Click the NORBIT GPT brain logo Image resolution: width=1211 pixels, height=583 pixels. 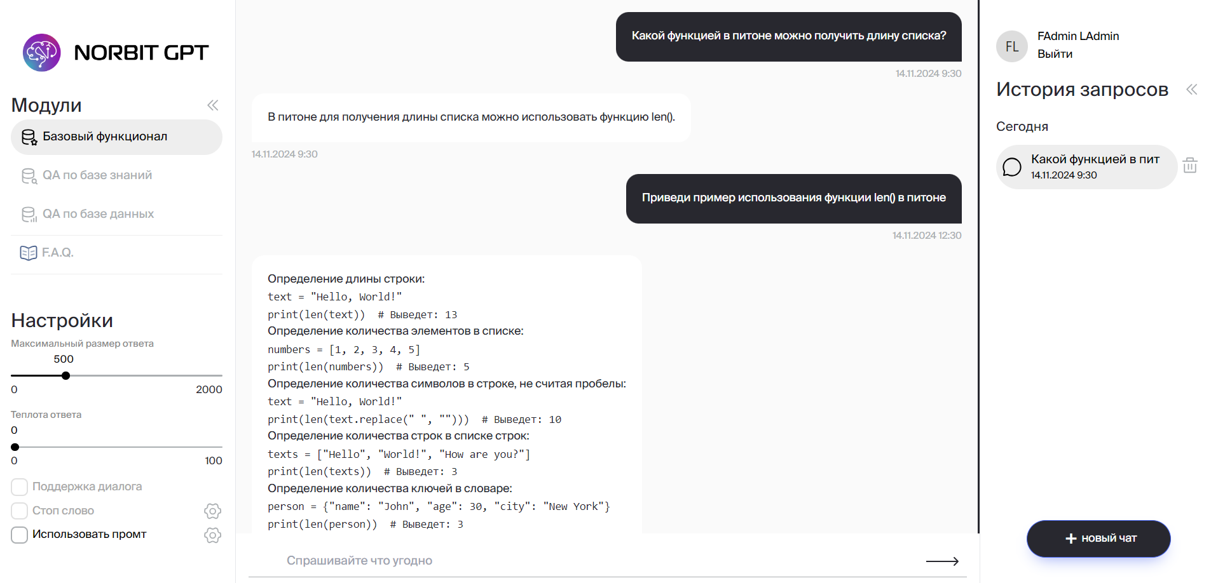click(42, 53)
